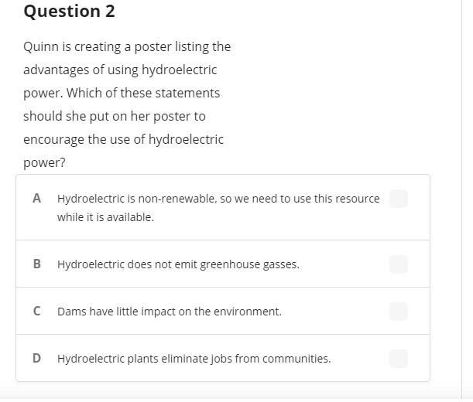473x402 pixels.
Task: Click the "Quinn is creating a poster" line
Action: point(127,46)
